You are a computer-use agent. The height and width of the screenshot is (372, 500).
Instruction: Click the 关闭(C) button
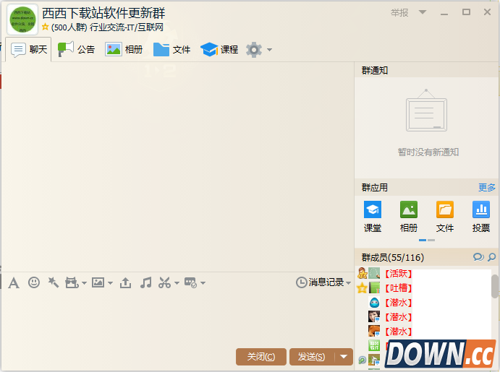(261, 357)
